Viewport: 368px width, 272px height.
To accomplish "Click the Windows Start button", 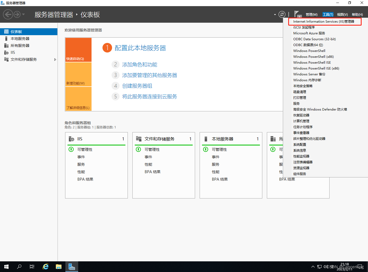I will coord(6,267).
